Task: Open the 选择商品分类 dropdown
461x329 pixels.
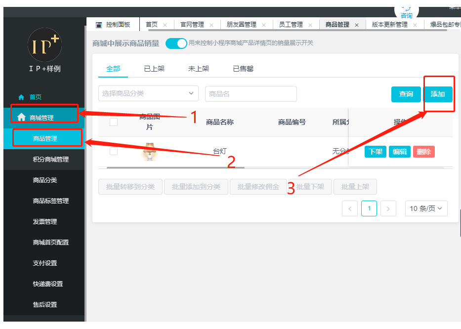Action: click(x=148, y=93)
